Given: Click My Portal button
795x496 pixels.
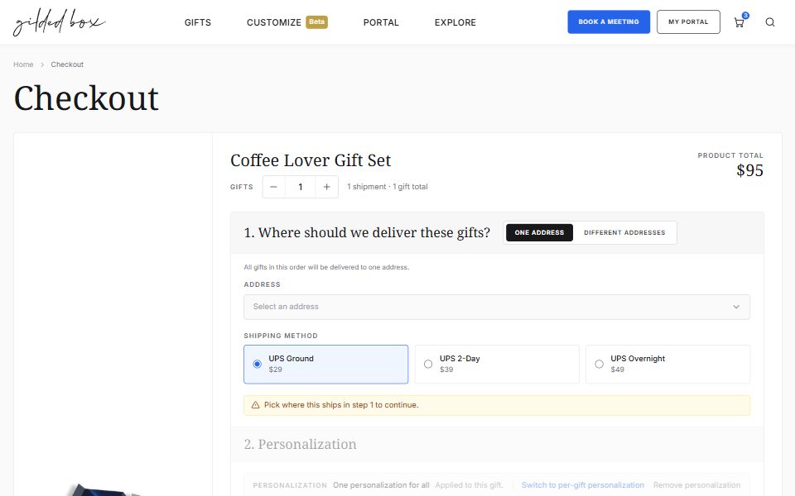Looking at the screenshot, I should pyautogui.click(x=688, y=21).
